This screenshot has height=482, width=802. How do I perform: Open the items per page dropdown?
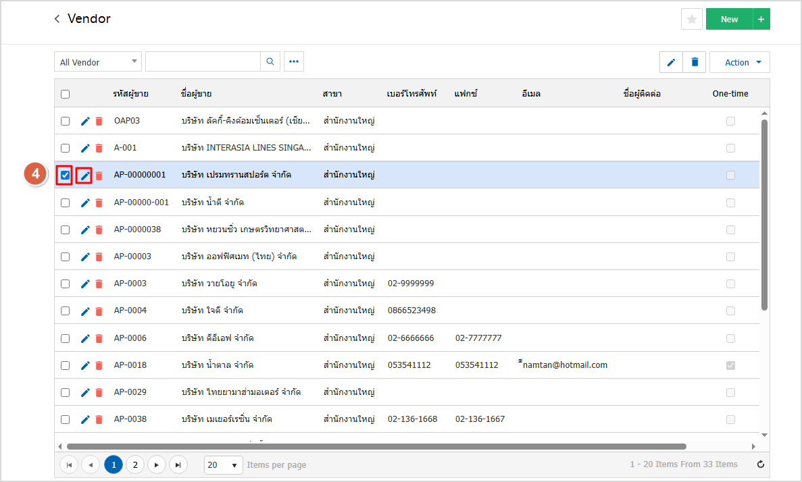(224, 464)
